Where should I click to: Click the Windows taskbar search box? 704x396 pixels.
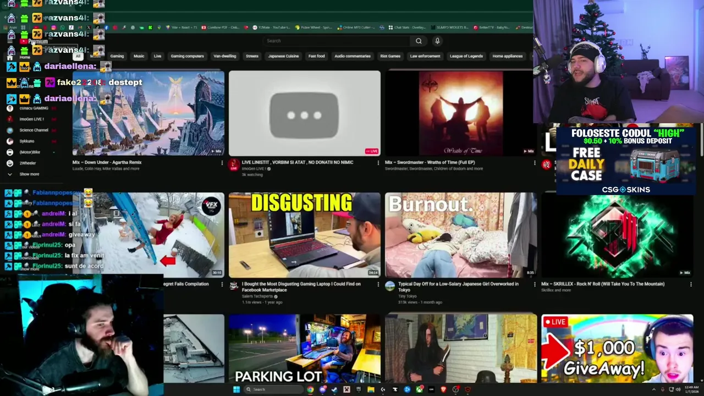[273, 389]
